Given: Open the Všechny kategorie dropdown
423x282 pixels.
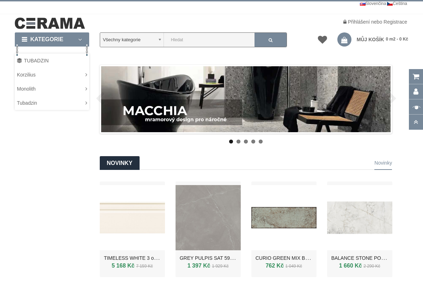Looking at the screenshot, I should (132, 40).
